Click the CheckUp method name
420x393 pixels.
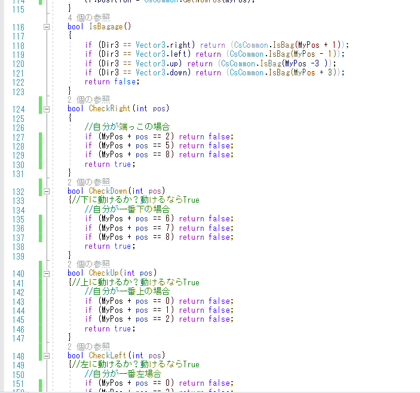coord(104,273)
